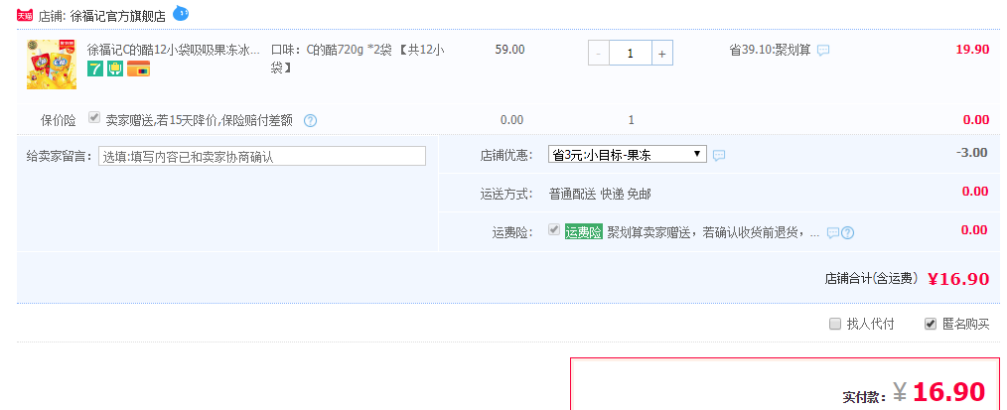The image size is (1007, 410).
Task: Click the comment icon in the 运费险 row
Action: tap(833, 233)
